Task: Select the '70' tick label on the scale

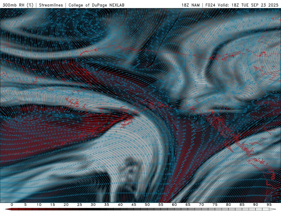Action: tap(201, 205)
